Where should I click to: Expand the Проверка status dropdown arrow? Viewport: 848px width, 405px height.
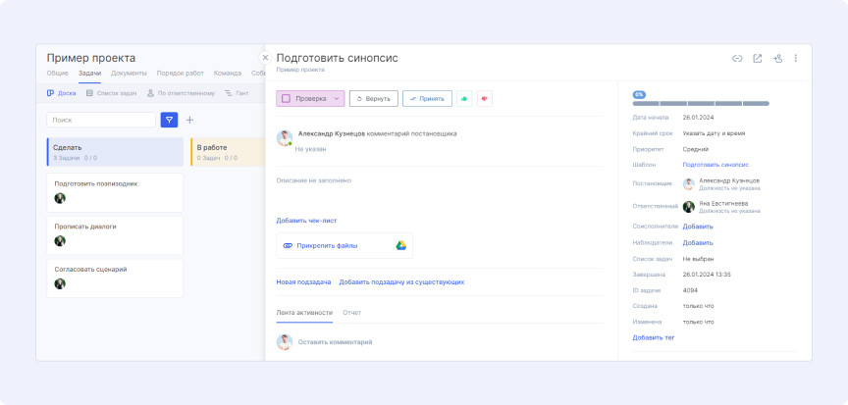[336, 99]
